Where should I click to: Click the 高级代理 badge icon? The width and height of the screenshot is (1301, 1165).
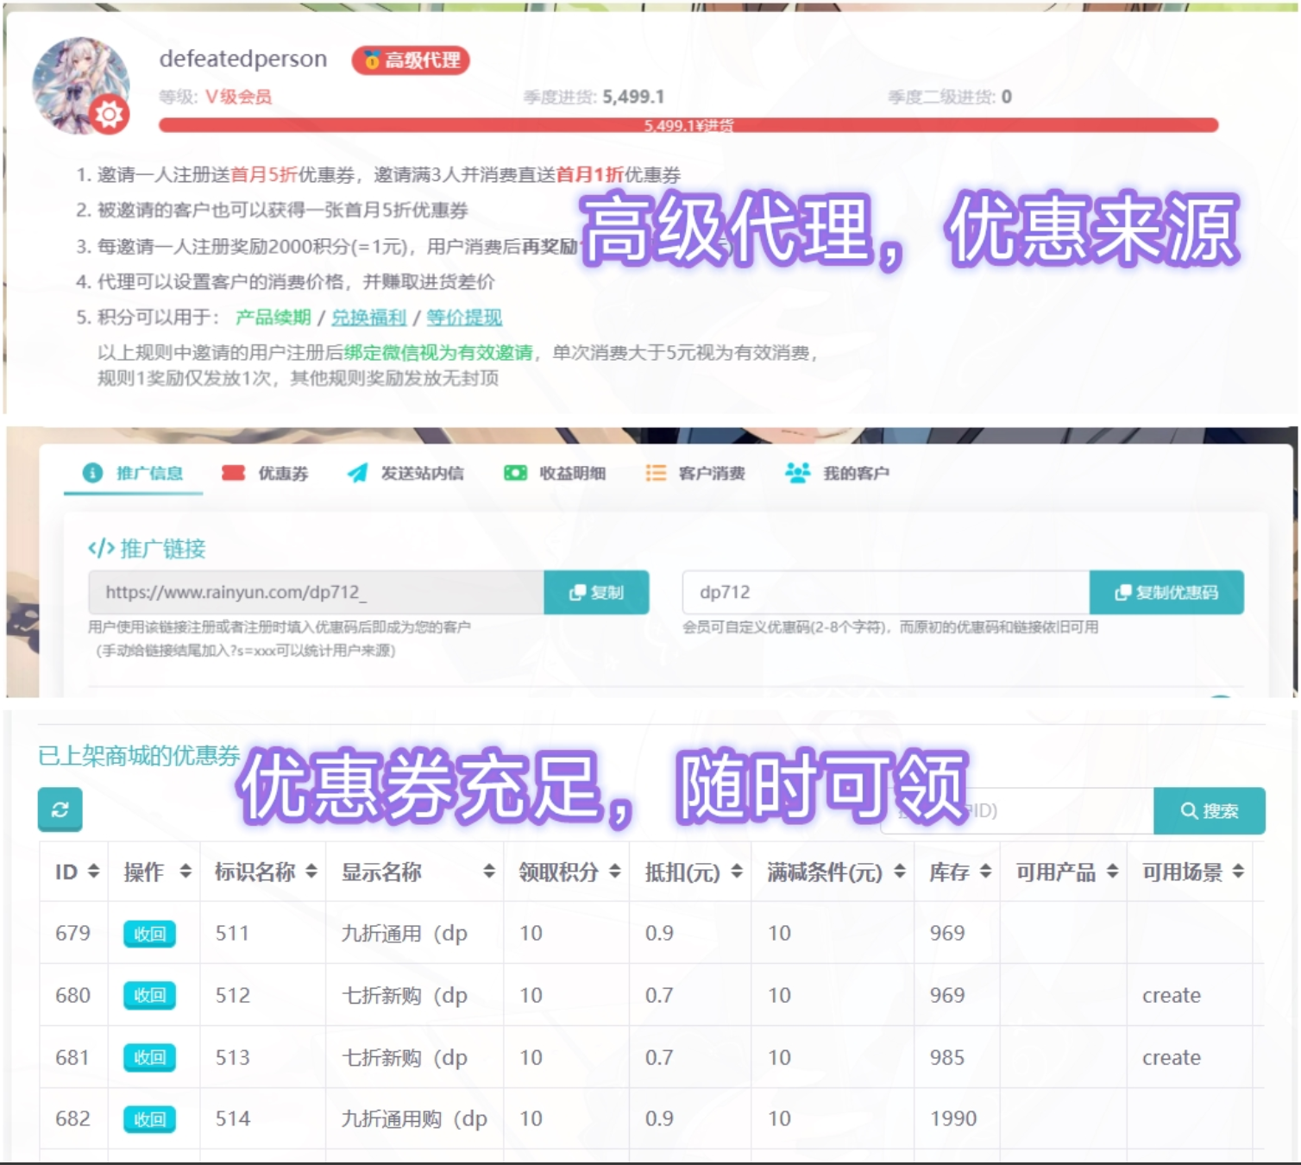[x=372, y=60]
